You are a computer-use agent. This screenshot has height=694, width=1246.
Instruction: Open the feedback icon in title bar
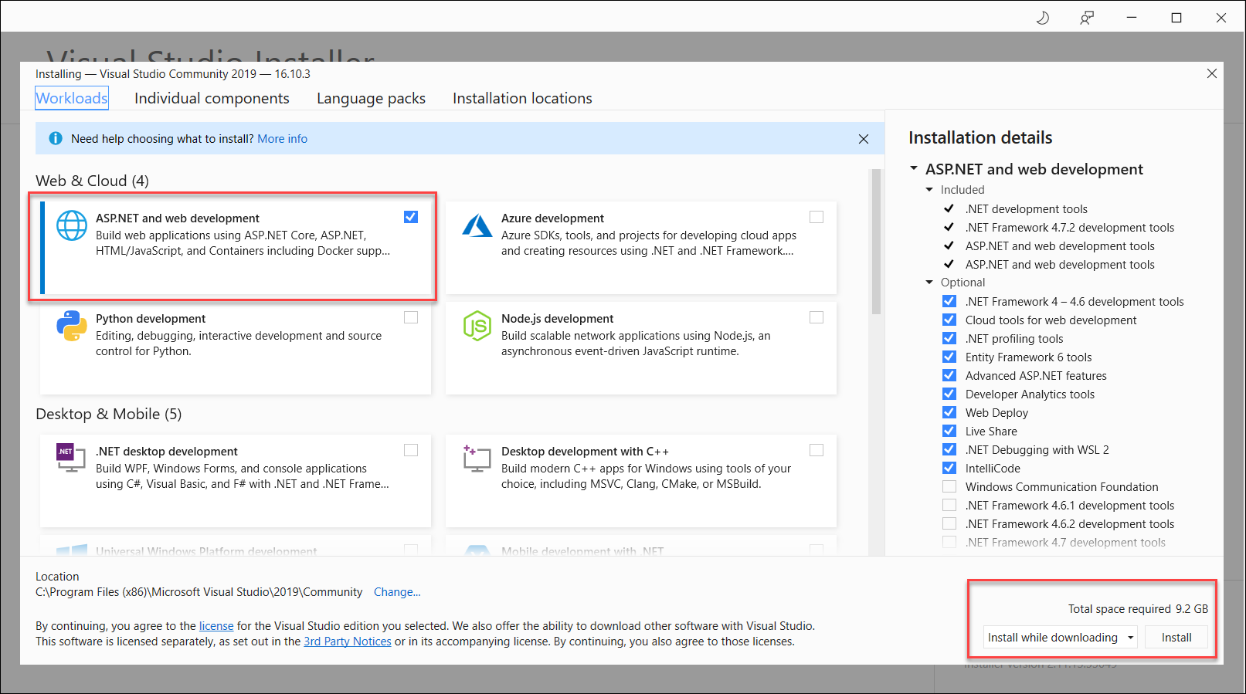pyautogui.click(x=1087, y=18)
